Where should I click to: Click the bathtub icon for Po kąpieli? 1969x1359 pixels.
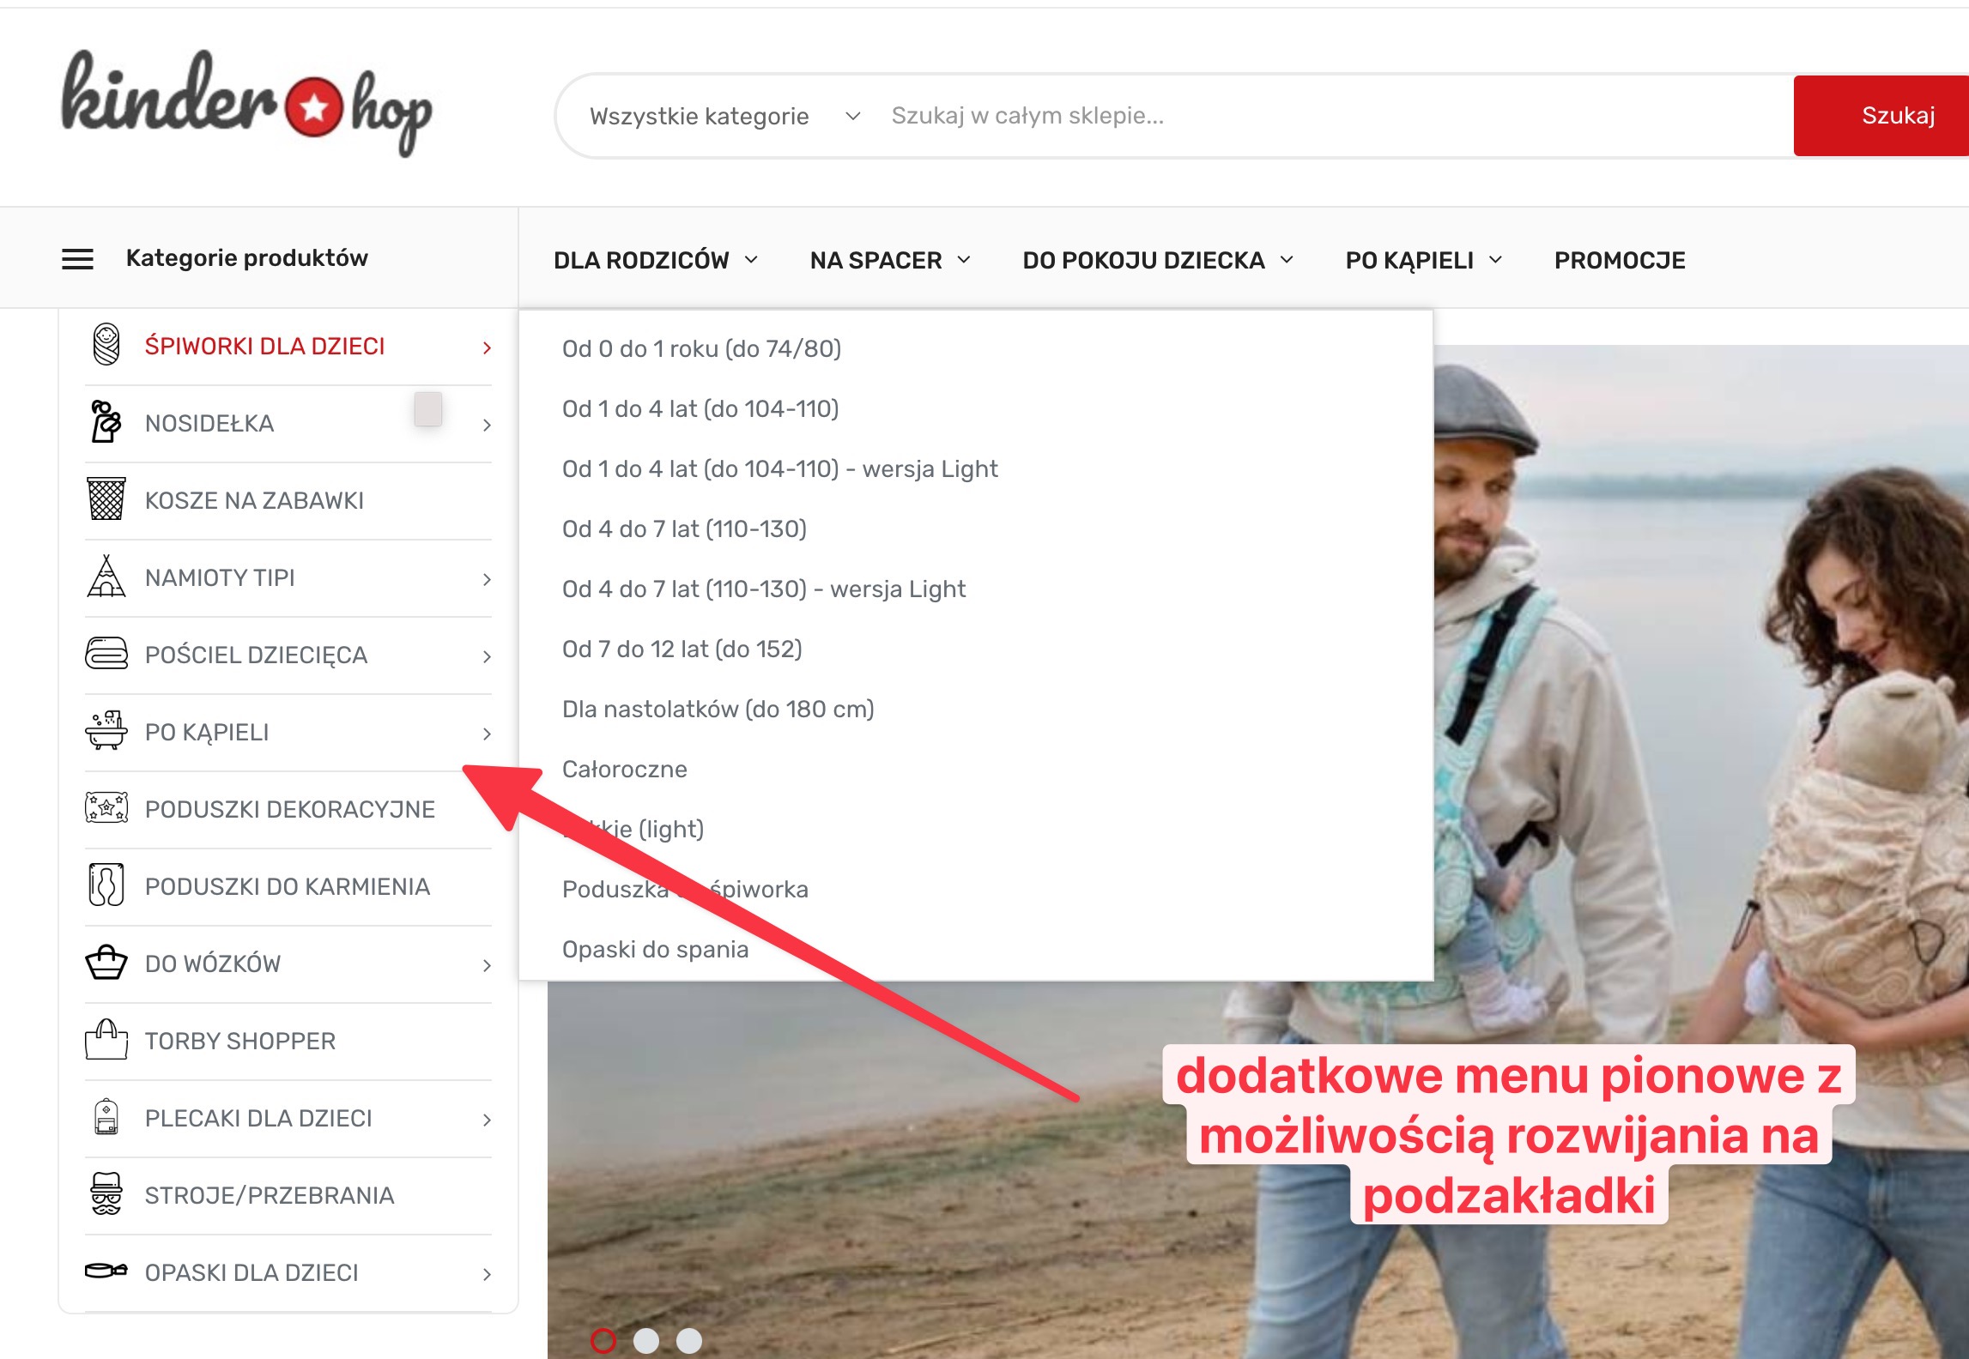pyautogui.click(x=106, y=731)
